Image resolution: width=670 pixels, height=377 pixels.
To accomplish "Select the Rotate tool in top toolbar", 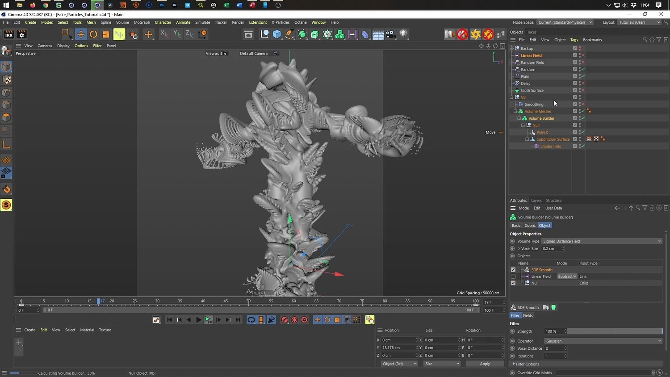I will (93, 34).
